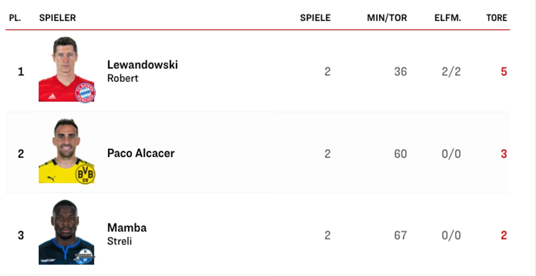Open Paco Alcacer's player photo
Image resolution: width=536 pixels, height=276 pixels.
[66, 151]
